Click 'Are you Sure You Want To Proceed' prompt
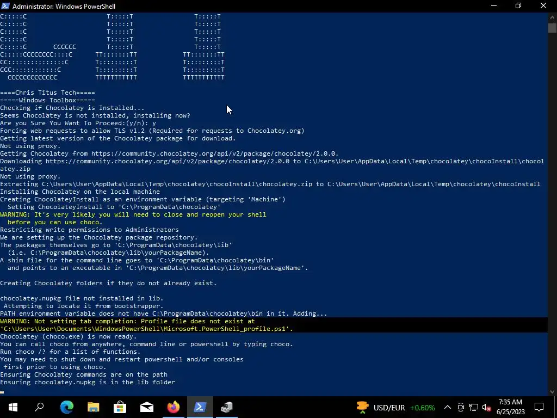The height and width of the screenshot is (418, 557). (x=78, y=124)
